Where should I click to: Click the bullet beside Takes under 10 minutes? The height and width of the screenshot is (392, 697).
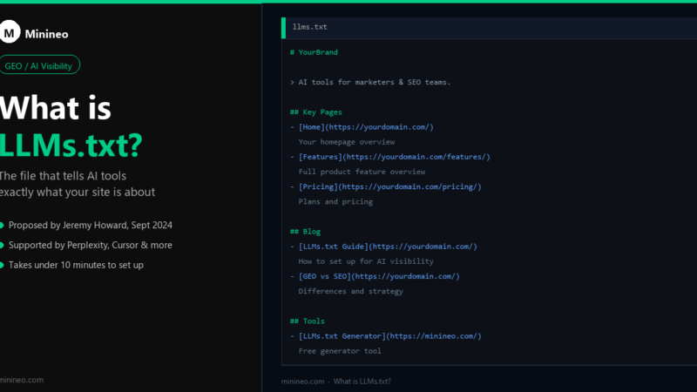click(2, 266)
